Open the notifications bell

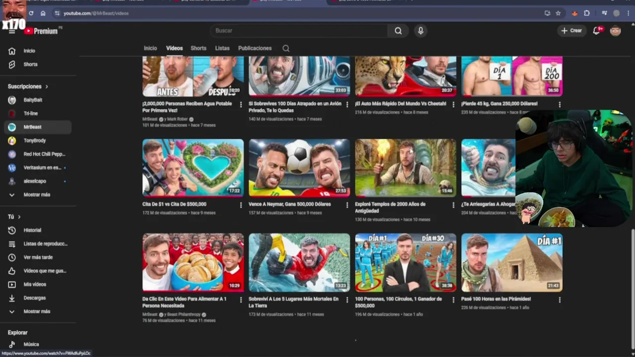597,31
